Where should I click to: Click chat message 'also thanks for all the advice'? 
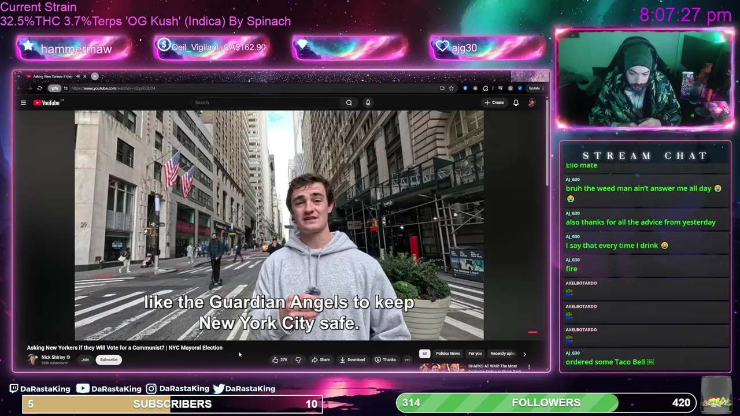641,222
